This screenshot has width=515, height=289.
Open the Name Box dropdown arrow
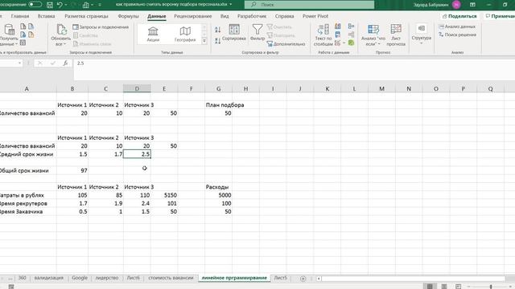pos(19,63)
